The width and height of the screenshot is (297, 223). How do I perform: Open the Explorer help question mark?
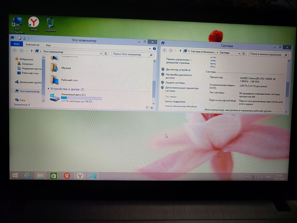click(154, 49)
